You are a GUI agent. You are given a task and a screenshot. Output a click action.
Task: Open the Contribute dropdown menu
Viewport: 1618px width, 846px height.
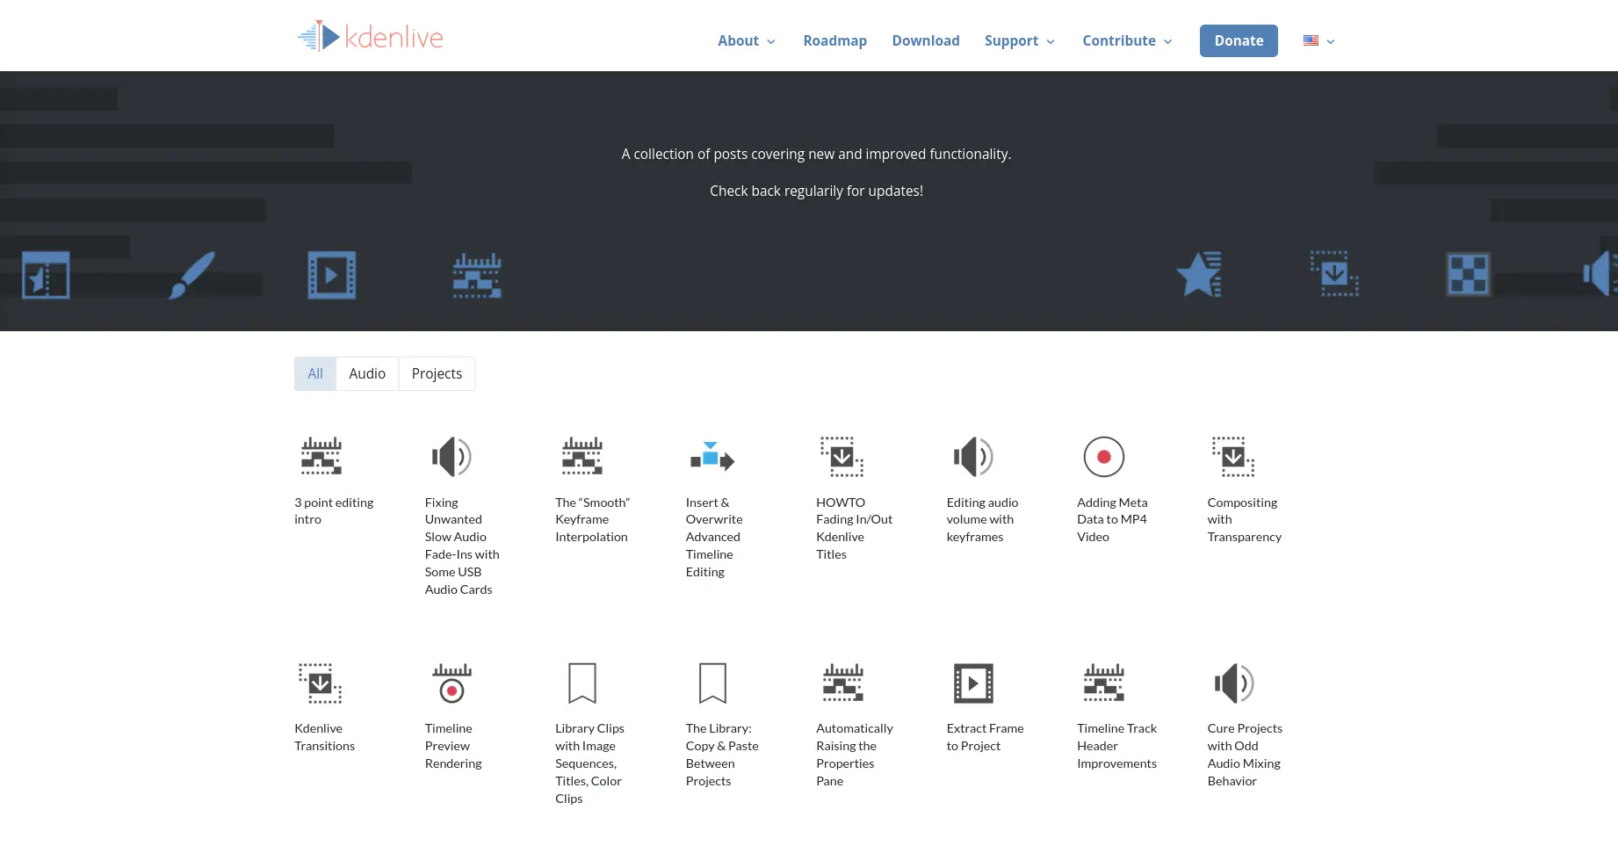click(1127, 41)
